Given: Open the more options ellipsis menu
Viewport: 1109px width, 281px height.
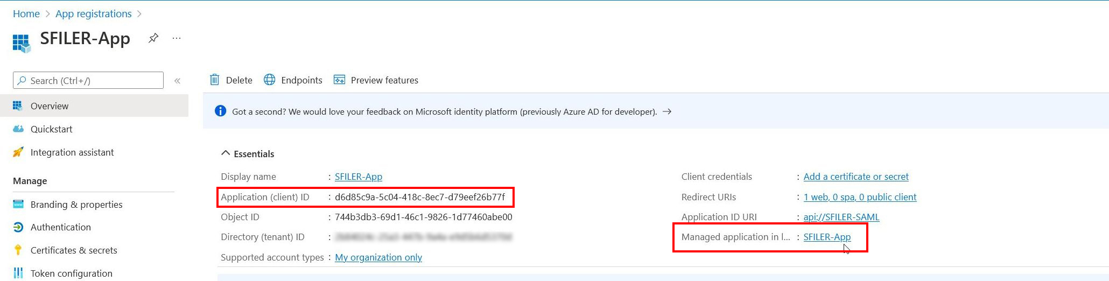Looking at the screenshot, I should tap(177, 38).
